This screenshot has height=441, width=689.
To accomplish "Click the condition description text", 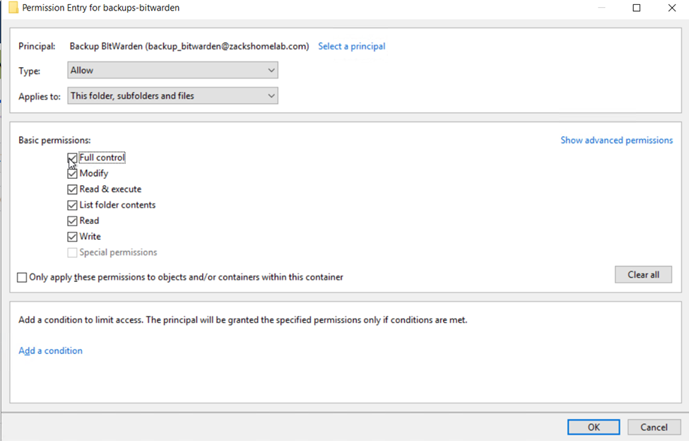I will pyautogui.click(x=242, y=319).
